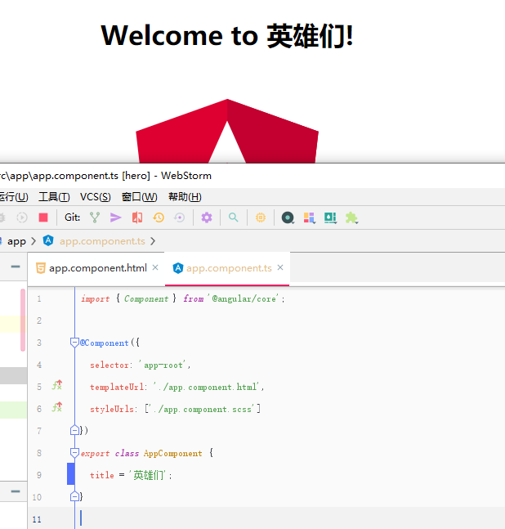Screen dimensions: 505x529
Task: Open the 帮助(H) menu
Action: click(185, 197)
